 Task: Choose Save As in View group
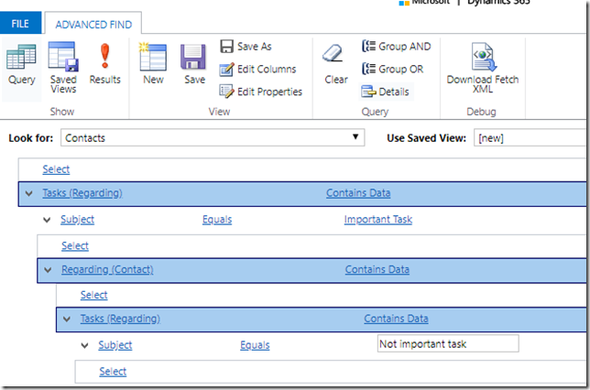coord(246,47)
